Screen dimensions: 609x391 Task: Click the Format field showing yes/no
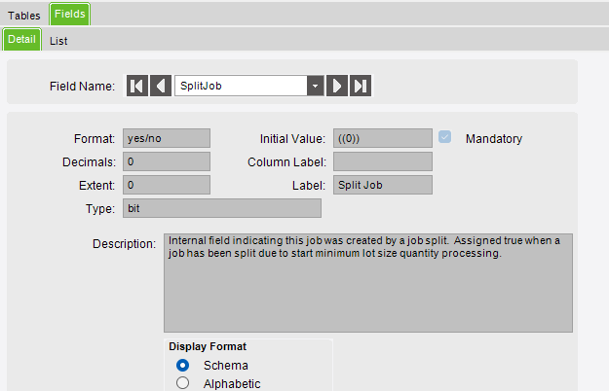167,138
